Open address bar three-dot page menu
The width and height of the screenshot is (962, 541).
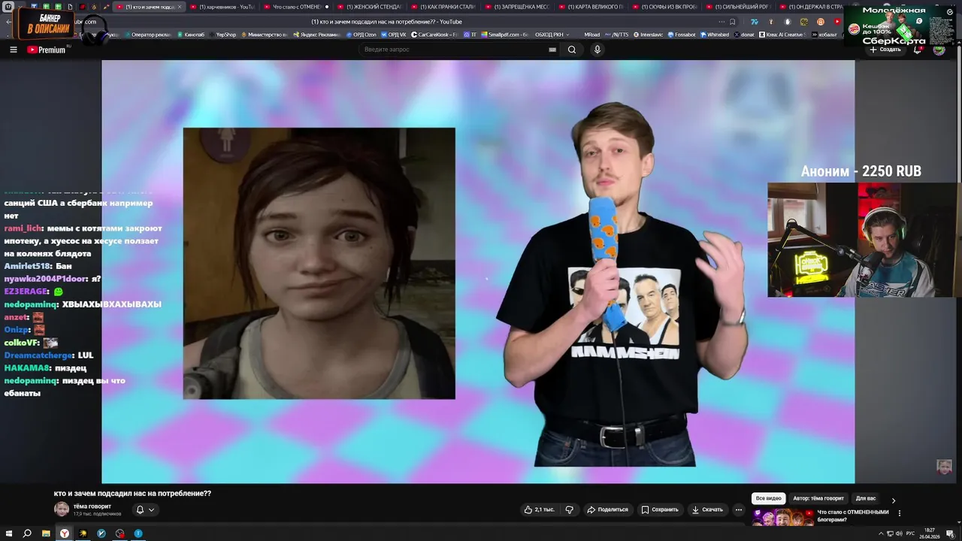coord(720,22)
